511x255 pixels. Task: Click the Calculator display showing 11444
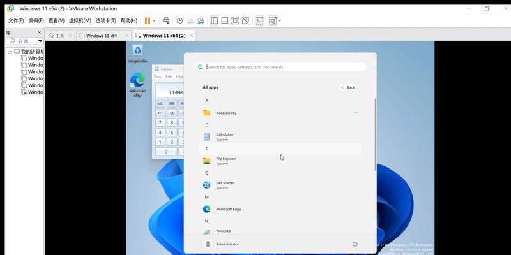point(169,90)
